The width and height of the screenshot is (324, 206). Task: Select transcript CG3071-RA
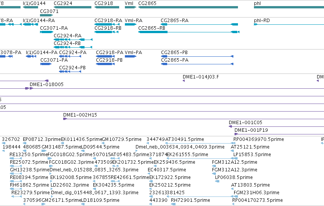(x=47, y=32)
